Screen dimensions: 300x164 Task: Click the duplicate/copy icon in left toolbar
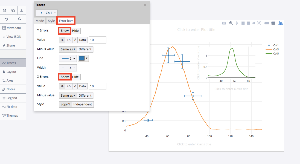[13, 10]
